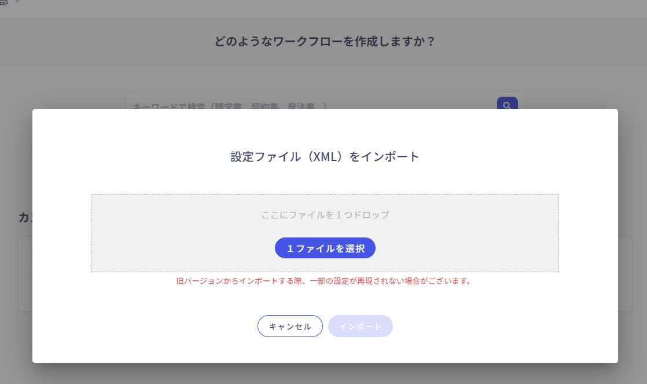Cancel the import with キャンセル button
The width and height of the screenshot is (647, 384).
[290, 326]
